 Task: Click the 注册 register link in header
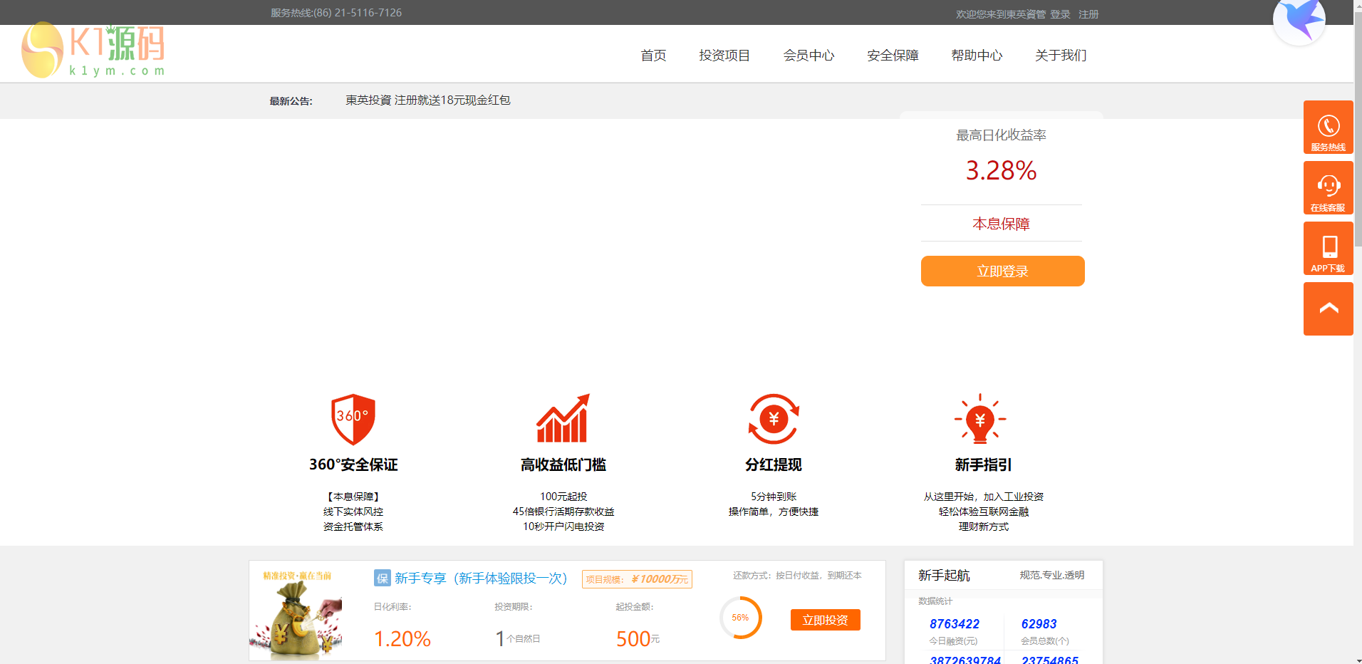tap(1088, 14)
